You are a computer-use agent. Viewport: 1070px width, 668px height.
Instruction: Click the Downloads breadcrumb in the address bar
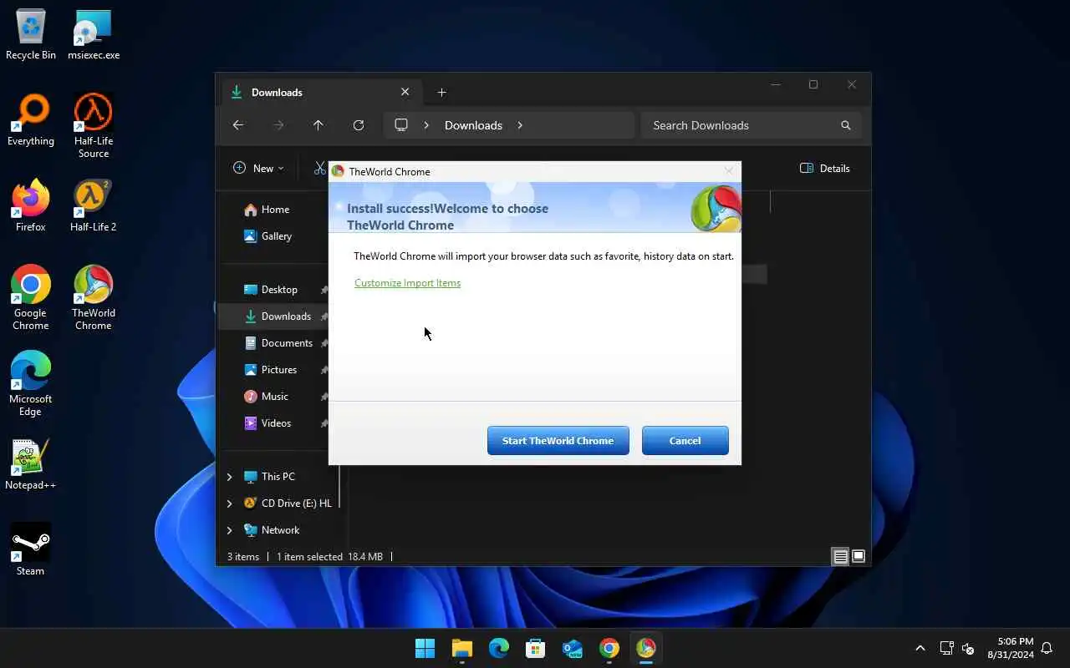click(x=473, y=125)
